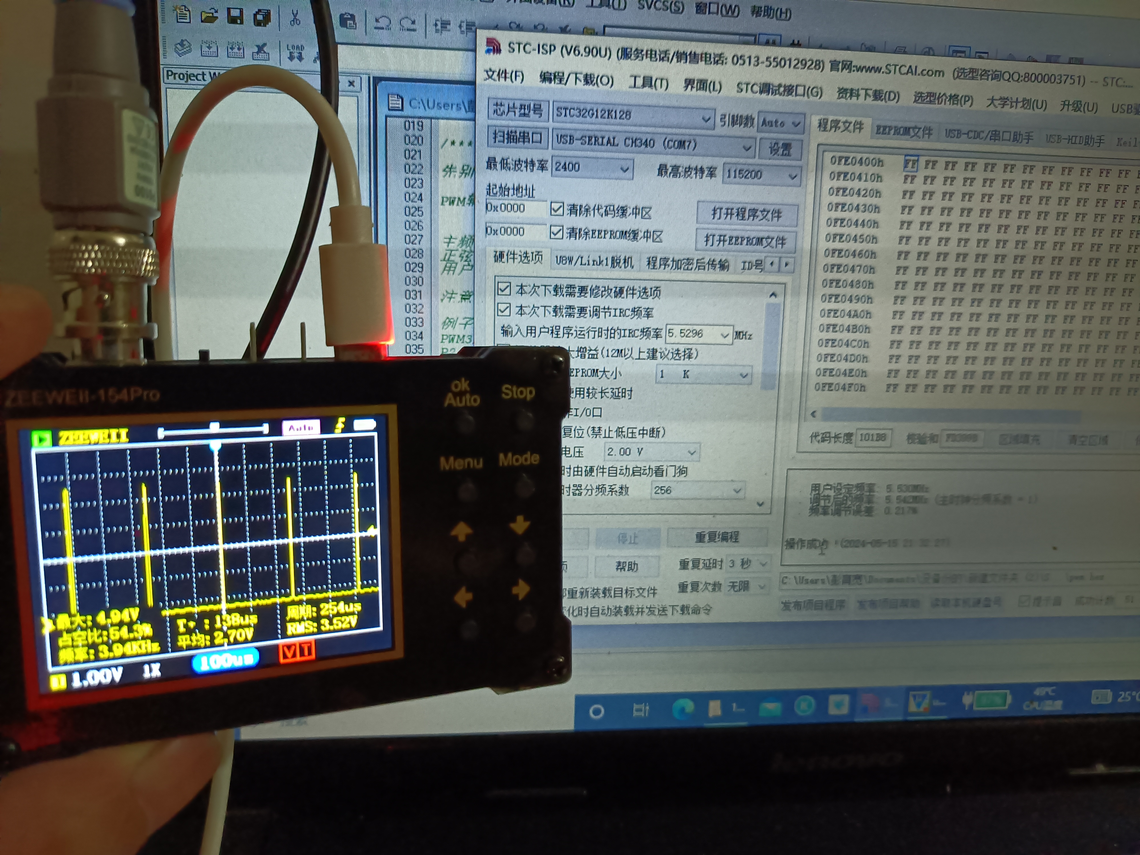The width and height of the screenshot is (1140, 855).
Task: Uncheck 本次下载需要调节IRC频率
Action: pyautogui.click(x=504, y=310)
